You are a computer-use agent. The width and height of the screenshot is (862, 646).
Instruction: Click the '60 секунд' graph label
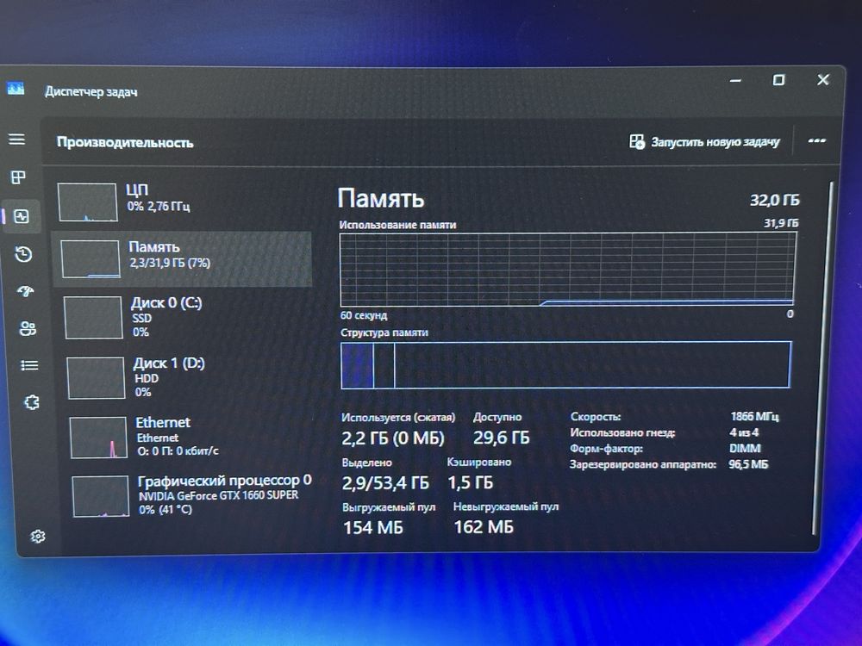coord(364,315)
